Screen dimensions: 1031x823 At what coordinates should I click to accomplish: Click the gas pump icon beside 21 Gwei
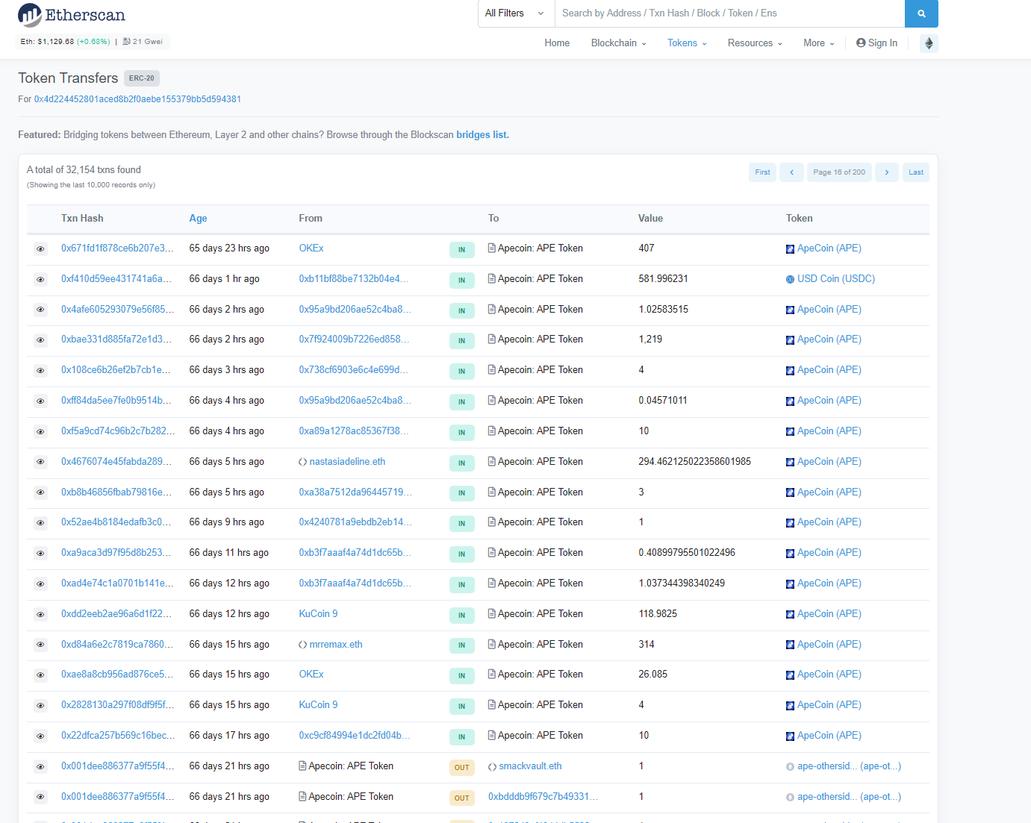[126, 42]
